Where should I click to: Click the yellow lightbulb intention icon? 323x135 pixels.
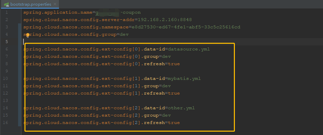click(x=27, y=35)
